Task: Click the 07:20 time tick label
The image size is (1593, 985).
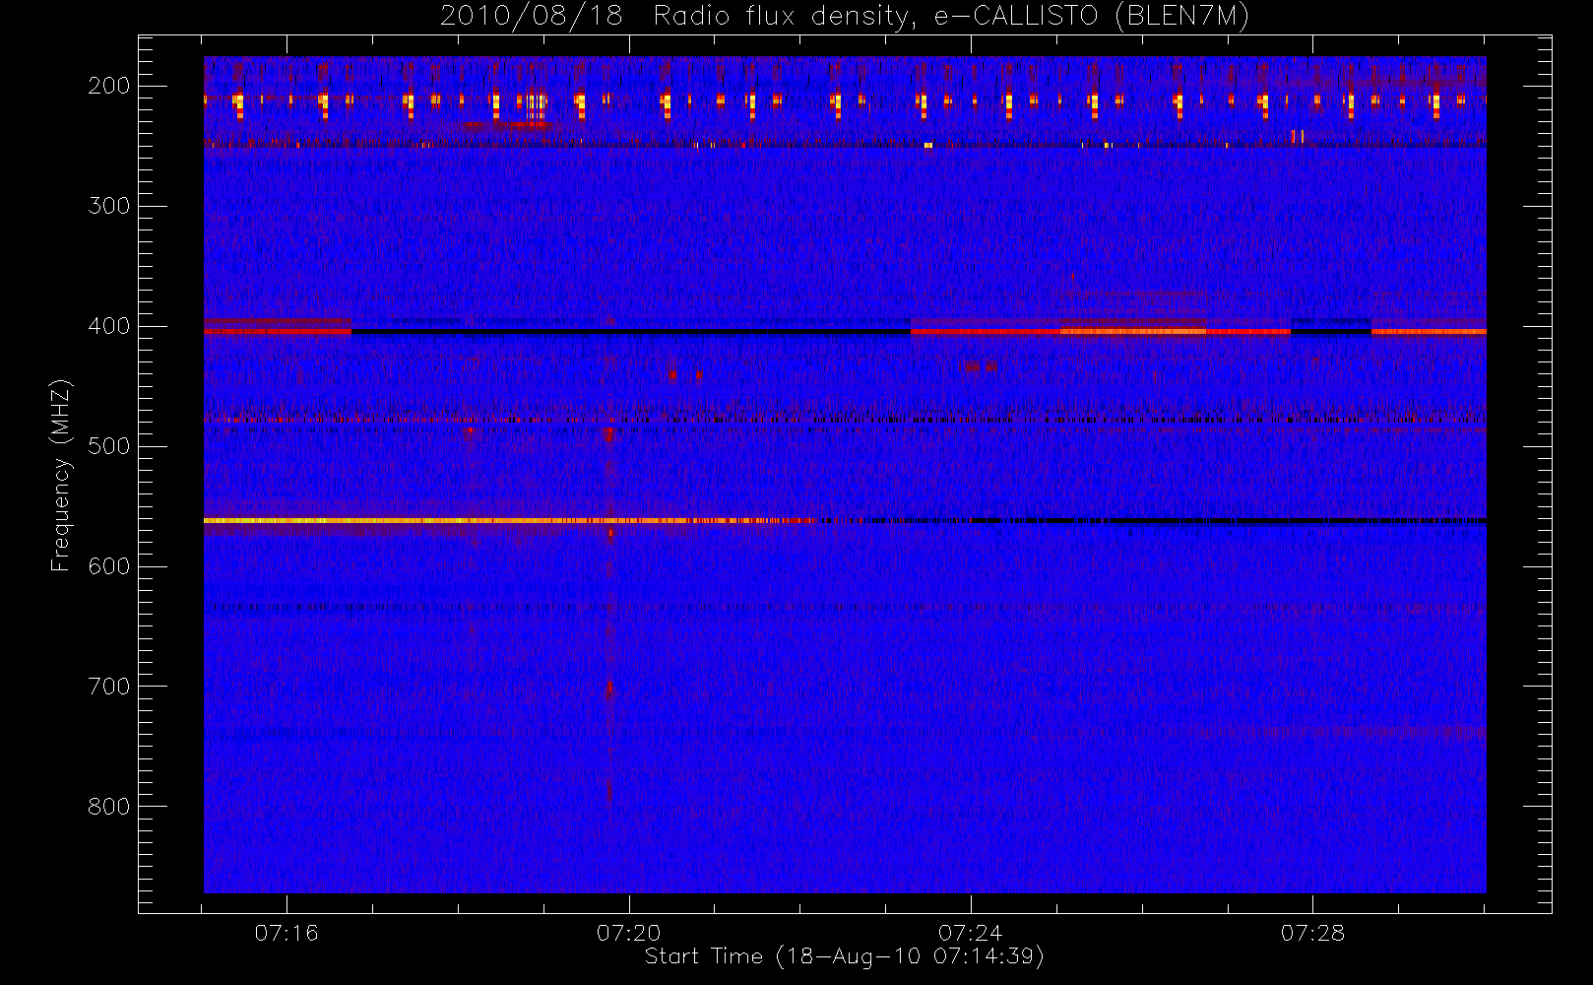Action: tap(628, 933)
